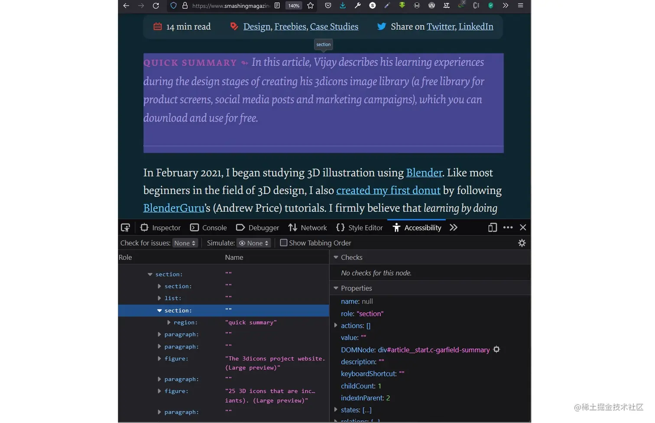The image size is (655, 423).
Task: Collapse the top-level section tree node
Action: coord(150,274)
